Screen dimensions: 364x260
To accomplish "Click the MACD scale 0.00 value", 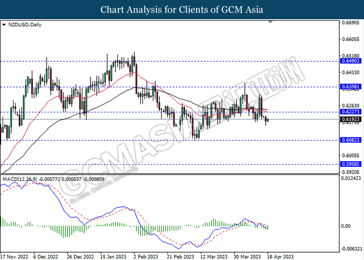I will (346, 226).
